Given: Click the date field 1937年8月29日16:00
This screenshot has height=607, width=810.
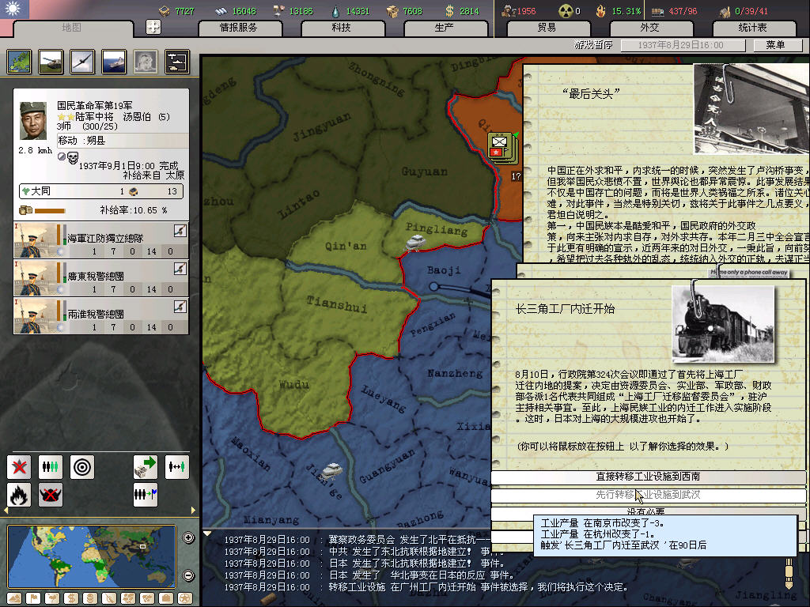Looking at the screenshot, I should tap(682, 45).
